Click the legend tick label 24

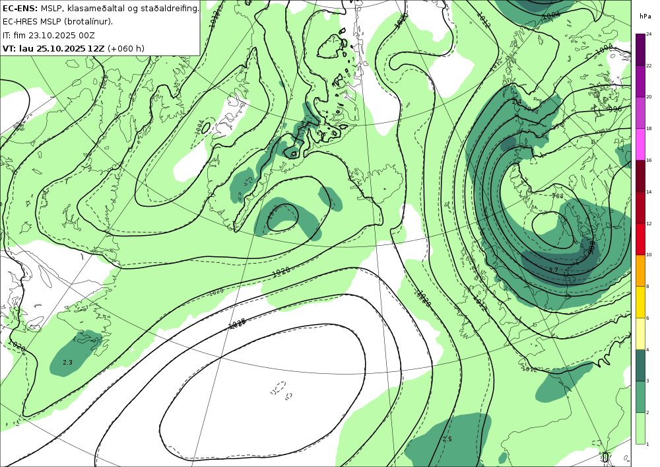(649, 34)
